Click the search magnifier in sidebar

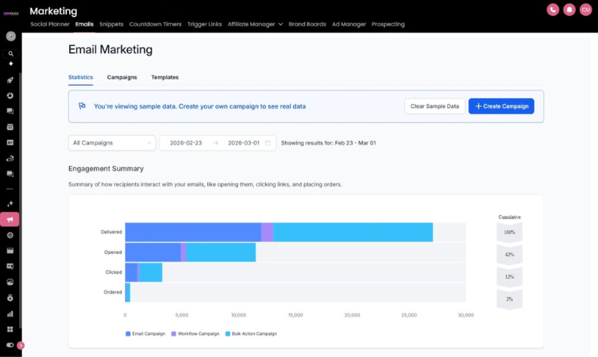pos(10,54)
